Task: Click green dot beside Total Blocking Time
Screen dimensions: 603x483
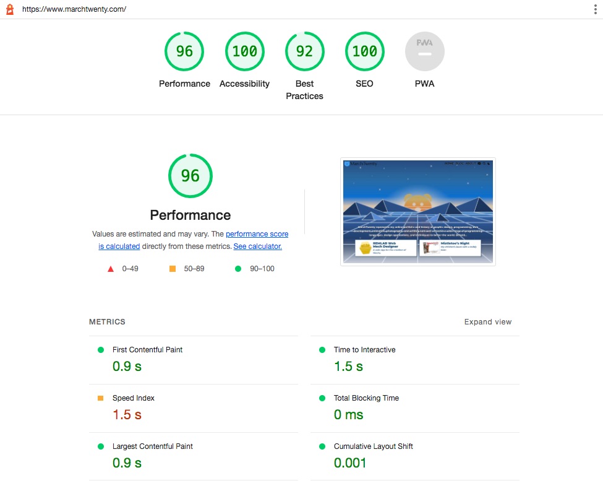Action: tap(322, 398)
